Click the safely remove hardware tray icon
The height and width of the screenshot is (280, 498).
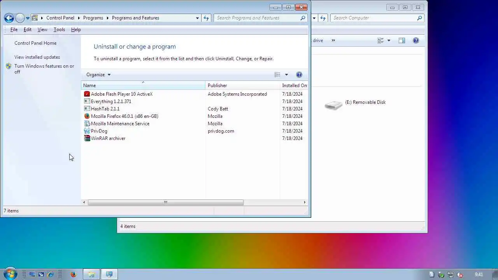441,275
